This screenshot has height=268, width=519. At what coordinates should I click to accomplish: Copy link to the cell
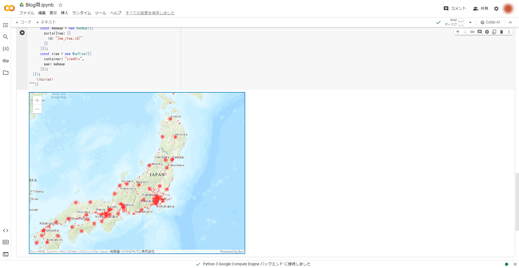[x=472, y=32]
